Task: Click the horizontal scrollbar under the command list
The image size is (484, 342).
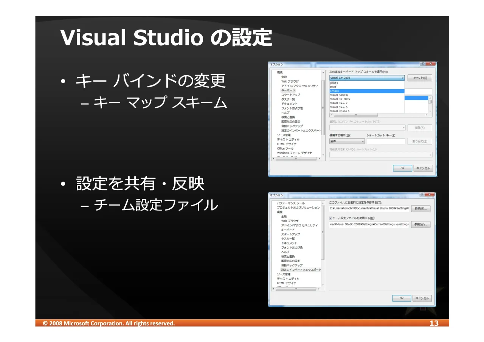Action: click(x=378, y=115)
